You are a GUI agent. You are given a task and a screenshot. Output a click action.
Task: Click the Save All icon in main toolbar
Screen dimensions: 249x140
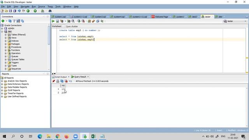pos(15,11)
